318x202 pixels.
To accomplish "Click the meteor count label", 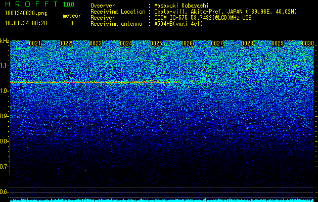I will 72,16.
